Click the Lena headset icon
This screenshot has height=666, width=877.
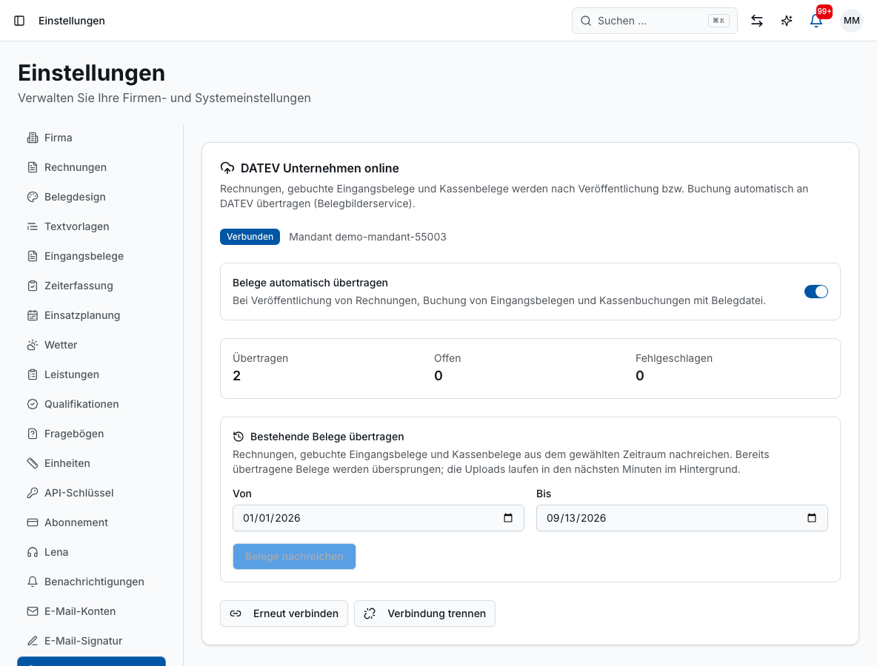[33, 552]
